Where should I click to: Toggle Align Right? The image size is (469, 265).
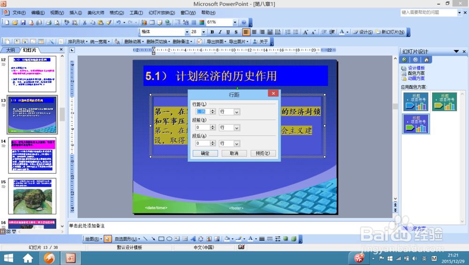[x=262, y=32]
